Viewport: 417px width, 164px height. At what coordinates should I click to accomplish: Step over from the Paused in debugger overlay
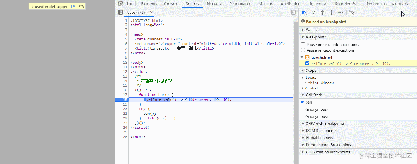81,7
